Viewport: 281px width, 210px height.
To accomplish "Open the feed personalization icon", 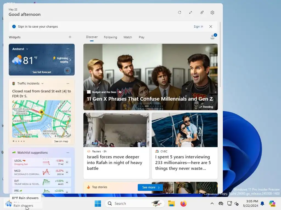I will [202, 13].
